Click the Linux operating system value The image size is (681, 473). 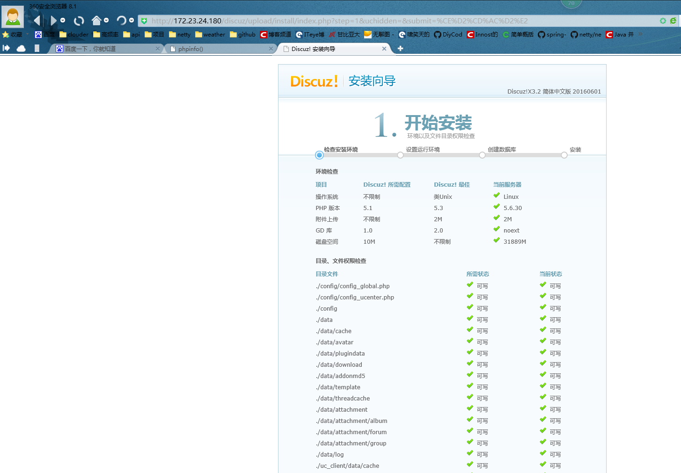(511, 196)
